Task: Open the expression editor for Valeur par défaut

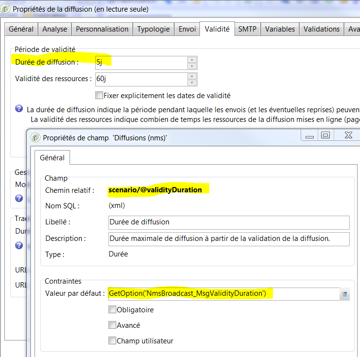Action: coord(344,294)
